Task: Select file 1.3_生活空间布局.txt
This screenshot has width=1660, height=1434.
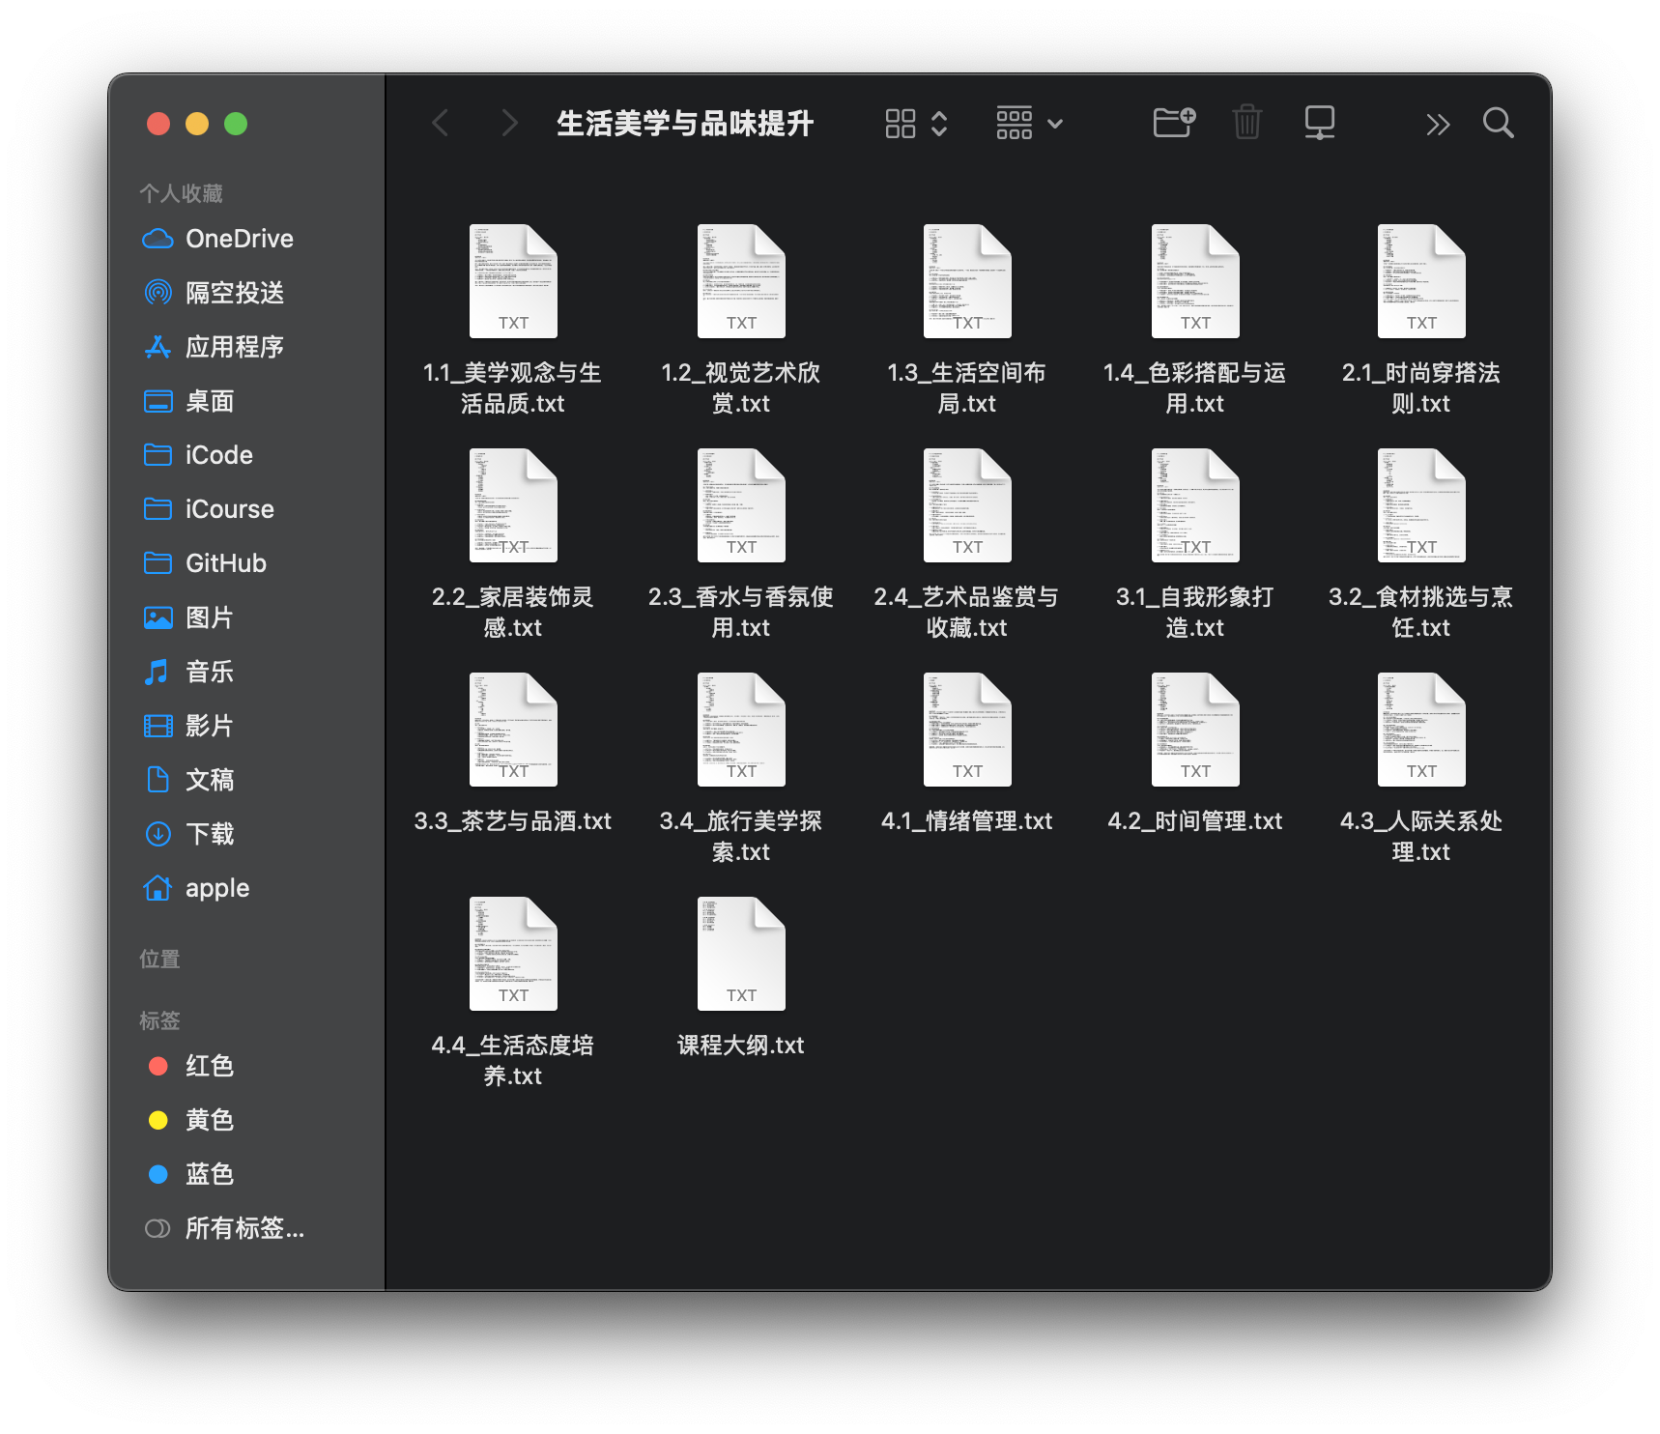Action: (x=967, y=319)
